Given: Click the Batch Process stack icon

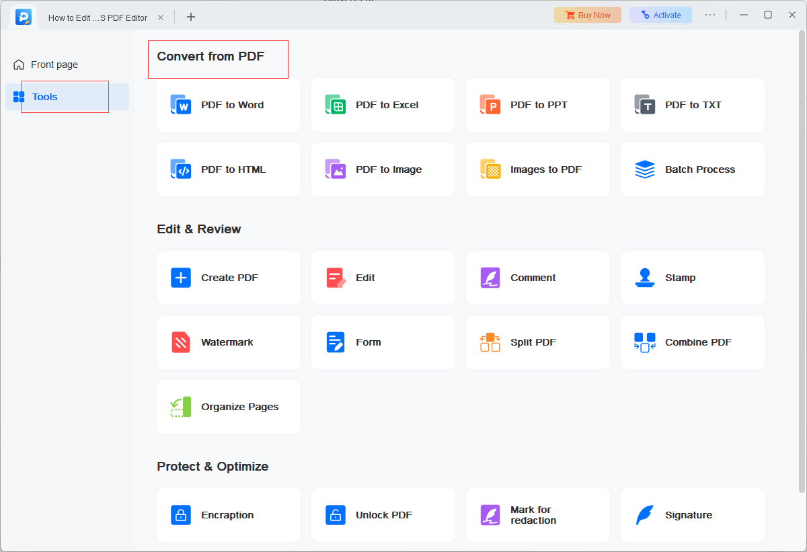Looking at the screenshot, I should point(645,169).
